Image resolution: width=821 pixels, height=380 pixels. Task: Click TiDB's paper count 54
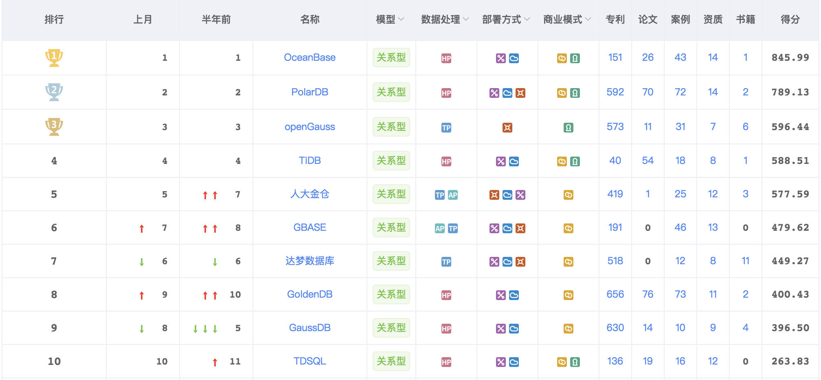(x=648, y=161)
